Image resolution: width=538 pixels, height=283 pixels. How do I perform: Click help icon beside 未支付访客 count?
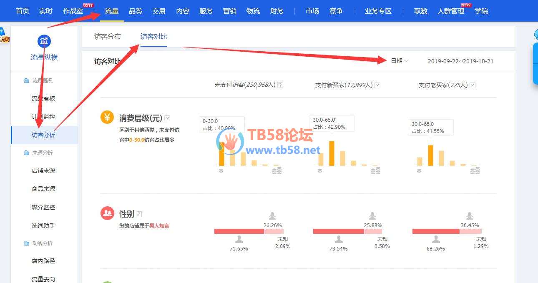(280, 85)
